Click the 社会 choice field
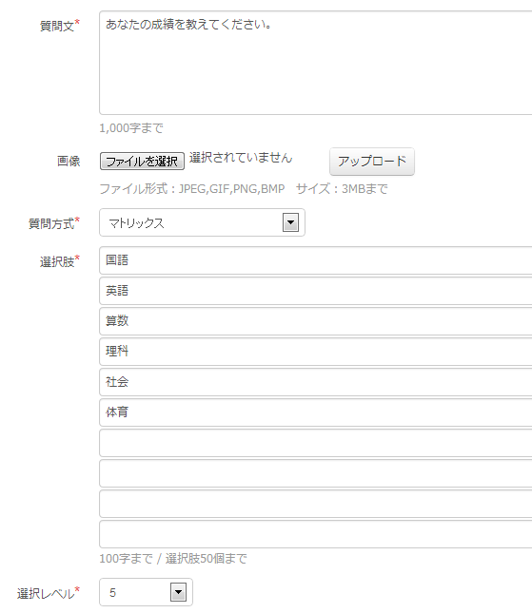 click(x=316, y=382)
